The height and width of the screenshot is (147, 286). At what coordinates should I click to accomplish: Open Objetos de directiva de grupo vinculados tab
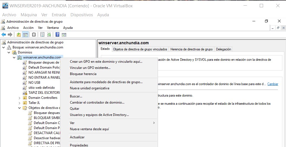(140, 49)
